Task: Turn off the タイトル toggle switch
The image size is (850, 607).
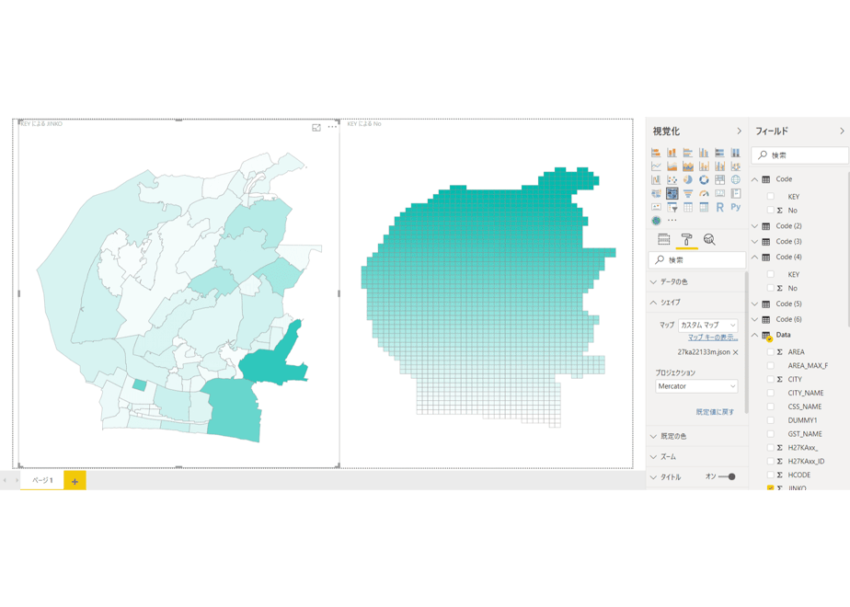Action: [727, 477]
